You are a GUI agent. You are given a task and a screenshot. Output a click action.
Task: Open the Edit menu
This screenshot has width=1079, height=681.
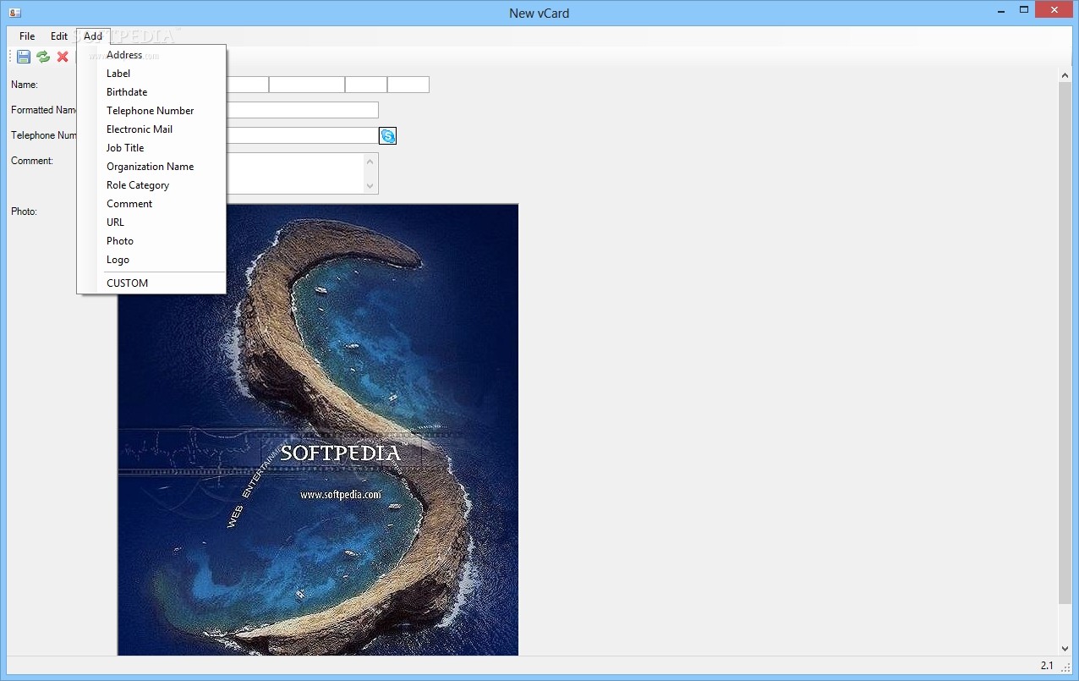59,36
